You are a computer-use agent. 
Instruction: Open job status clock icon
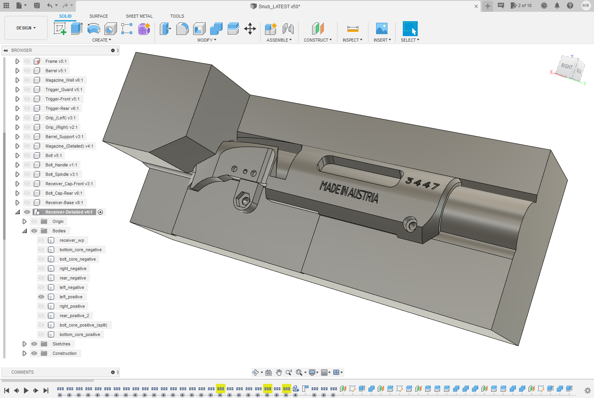(544, 5)
